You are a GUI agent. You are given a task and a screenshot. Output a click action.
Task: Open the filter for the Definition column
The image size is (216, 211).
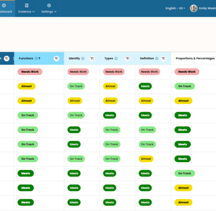pos(164,58)
